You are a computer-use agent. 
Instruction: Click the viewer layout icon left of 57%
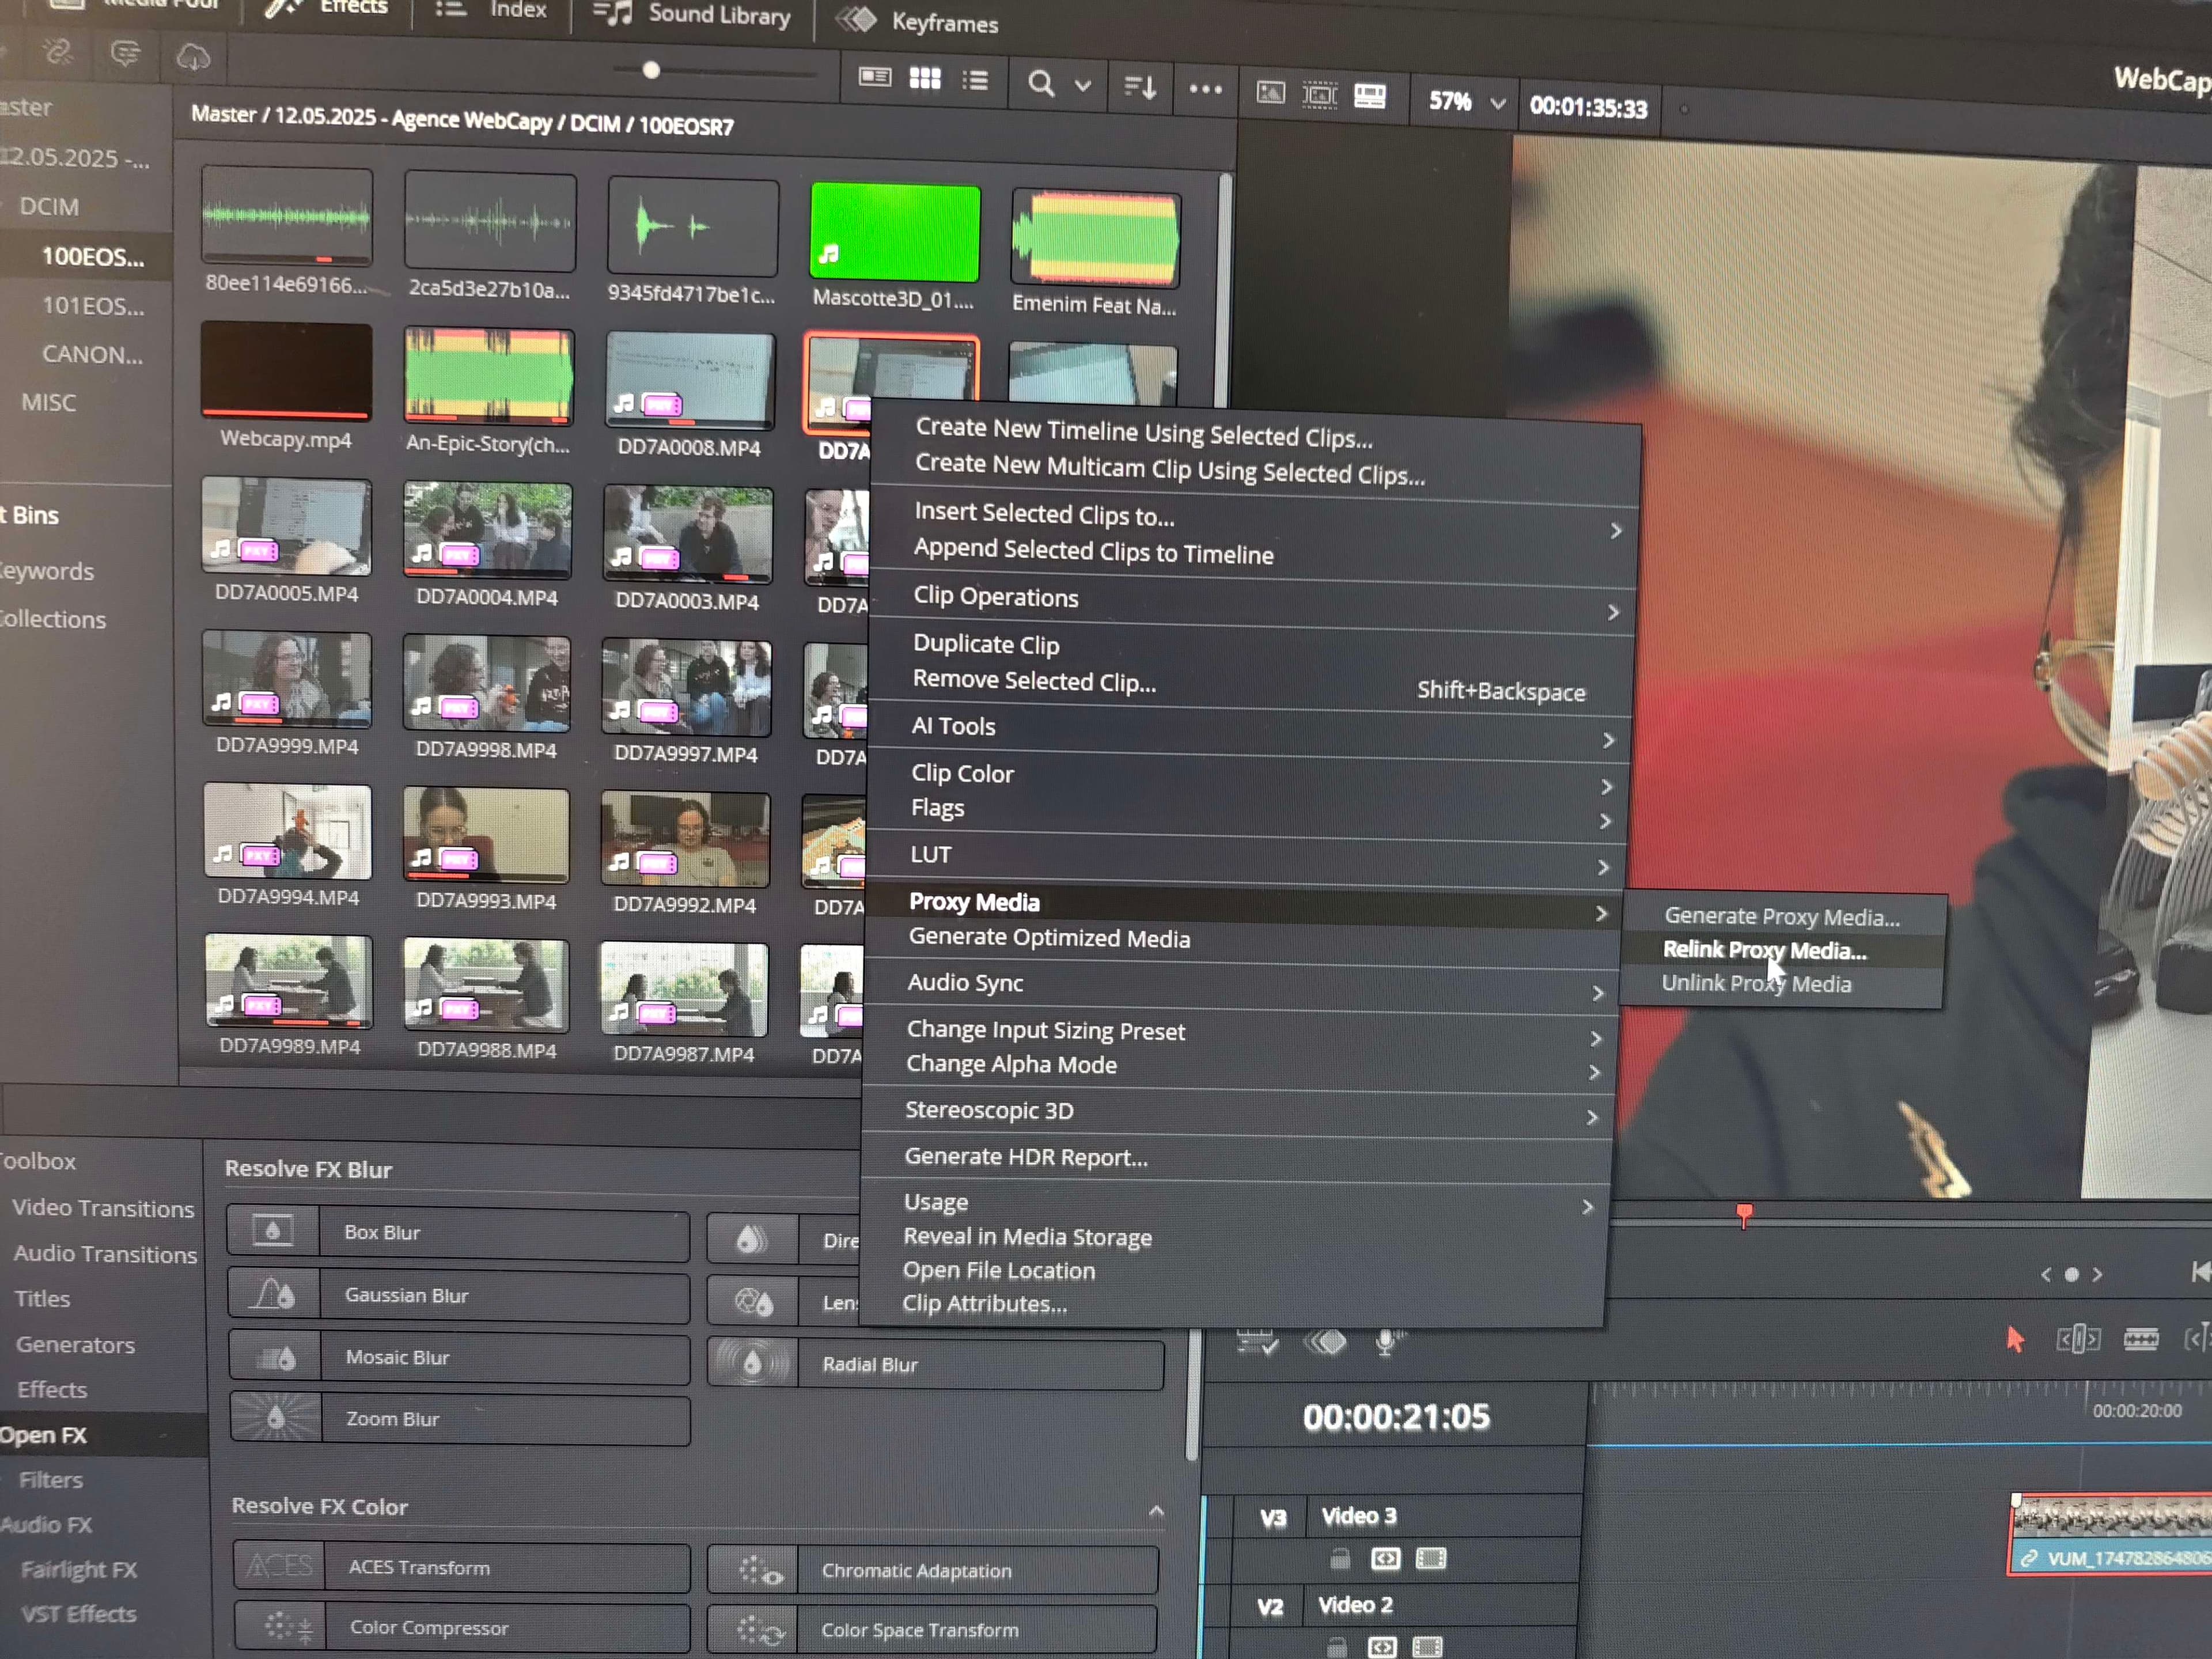[1370, 96]
